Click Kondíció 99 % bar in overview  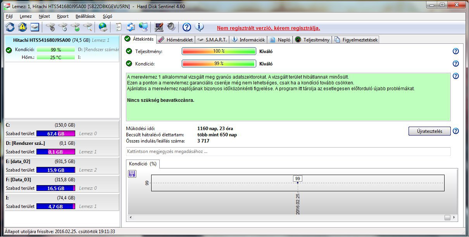click(x=219, y=64)
